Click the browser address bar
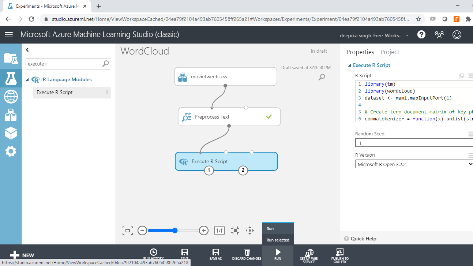473x266 pixels. pos(230,19)
